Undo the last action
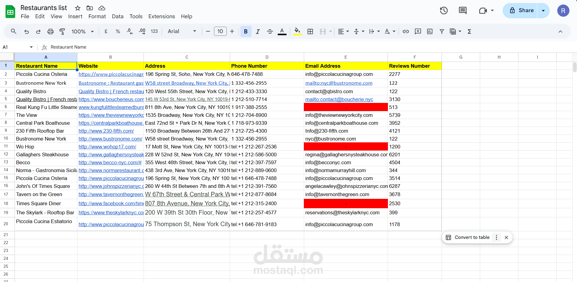The image size is (577, 282). (26, 31)
